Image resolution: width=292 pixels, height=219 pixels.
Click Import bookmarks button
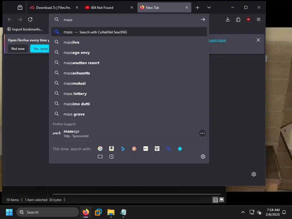(x=25, y=29)
